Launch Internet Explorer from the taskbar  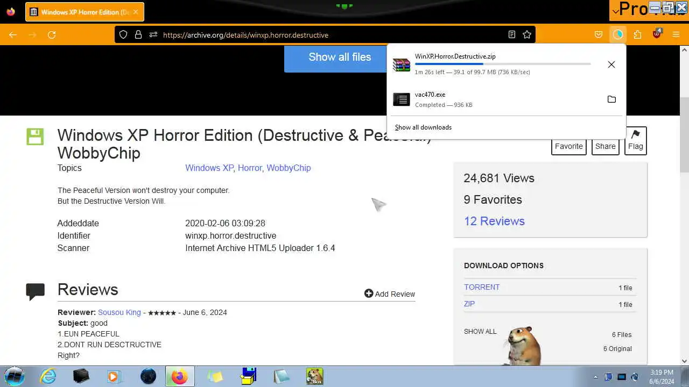point(48,376)
